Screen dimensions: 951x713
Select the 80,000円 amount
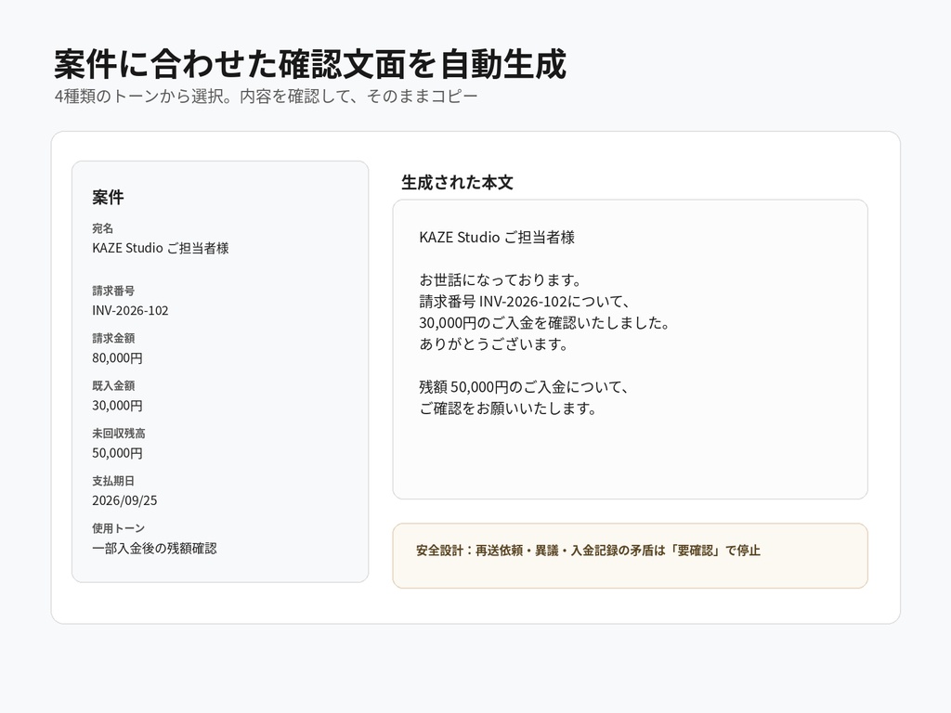click(x=117, y=357)
